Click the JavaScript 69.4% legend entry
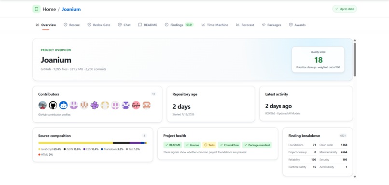Image resolution: width=389 pixels, height=185 pixels. point(50,149)
